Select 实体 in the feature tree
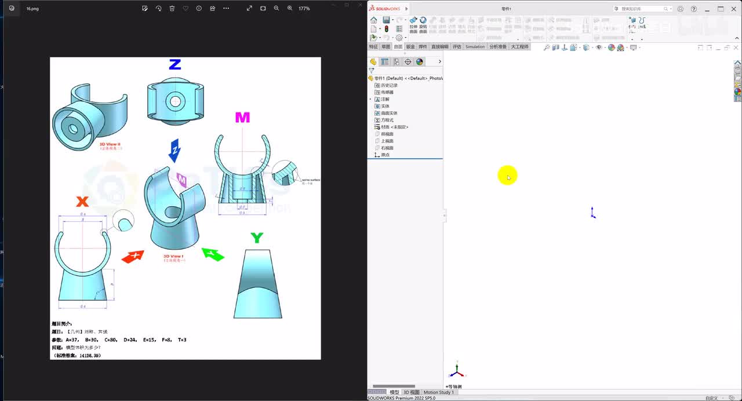This screenshot has width=742, height=401. (382, 106)
